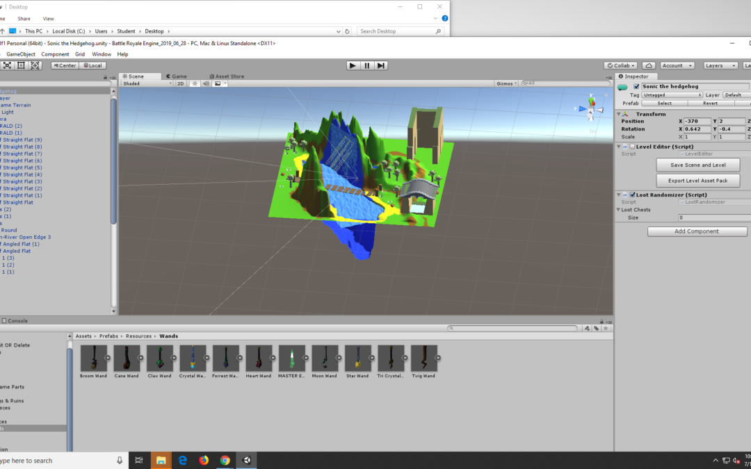Switch to the Asset Store tab
The height and width of the screenshot is (469, 751).
227,76
